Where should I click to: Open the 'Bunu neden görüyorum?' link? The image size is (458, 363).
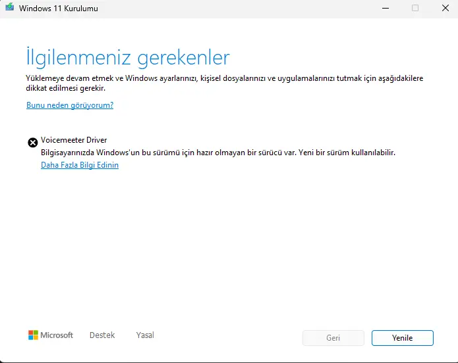pyautogui.click(x=70, y=105)
